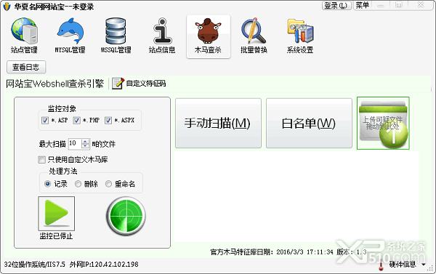This screenshot has height=274, width=436.
Task: Open 站点信息 info icon
Action: coord(162,36)
